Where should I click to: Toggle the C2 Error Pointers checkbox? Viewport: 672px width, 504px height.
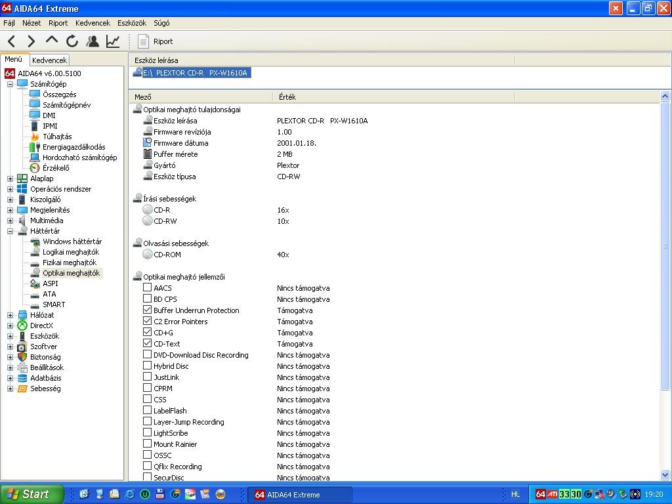tap(147, 321)
